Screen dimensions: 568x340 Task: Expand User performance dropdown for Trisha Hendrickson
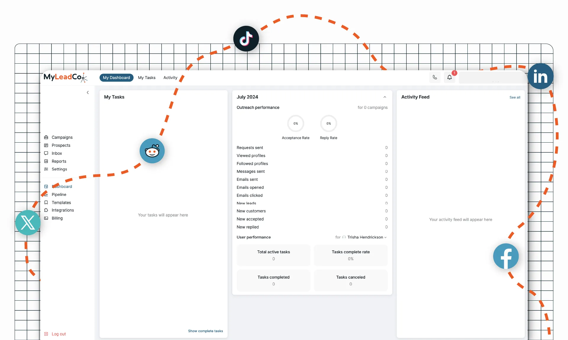tap(385, 237)
